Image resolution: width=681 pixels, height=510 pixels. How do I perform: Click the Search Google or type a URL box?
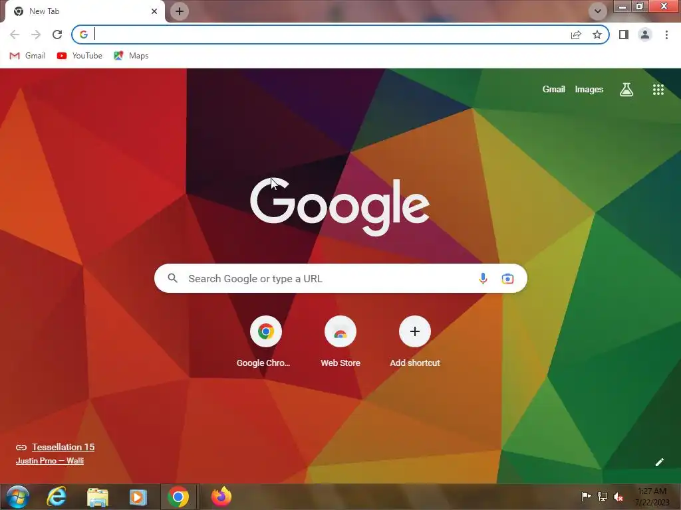(340, 278)
